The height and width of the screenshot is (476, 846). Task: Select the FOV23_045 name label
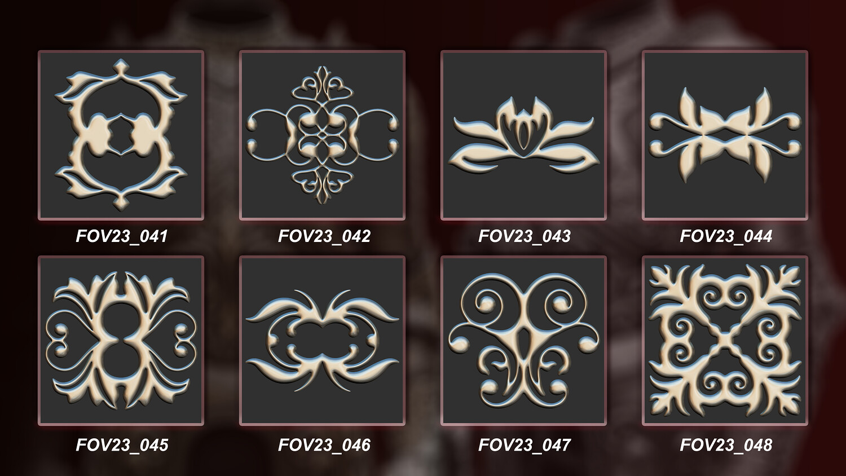pos(122,445)
